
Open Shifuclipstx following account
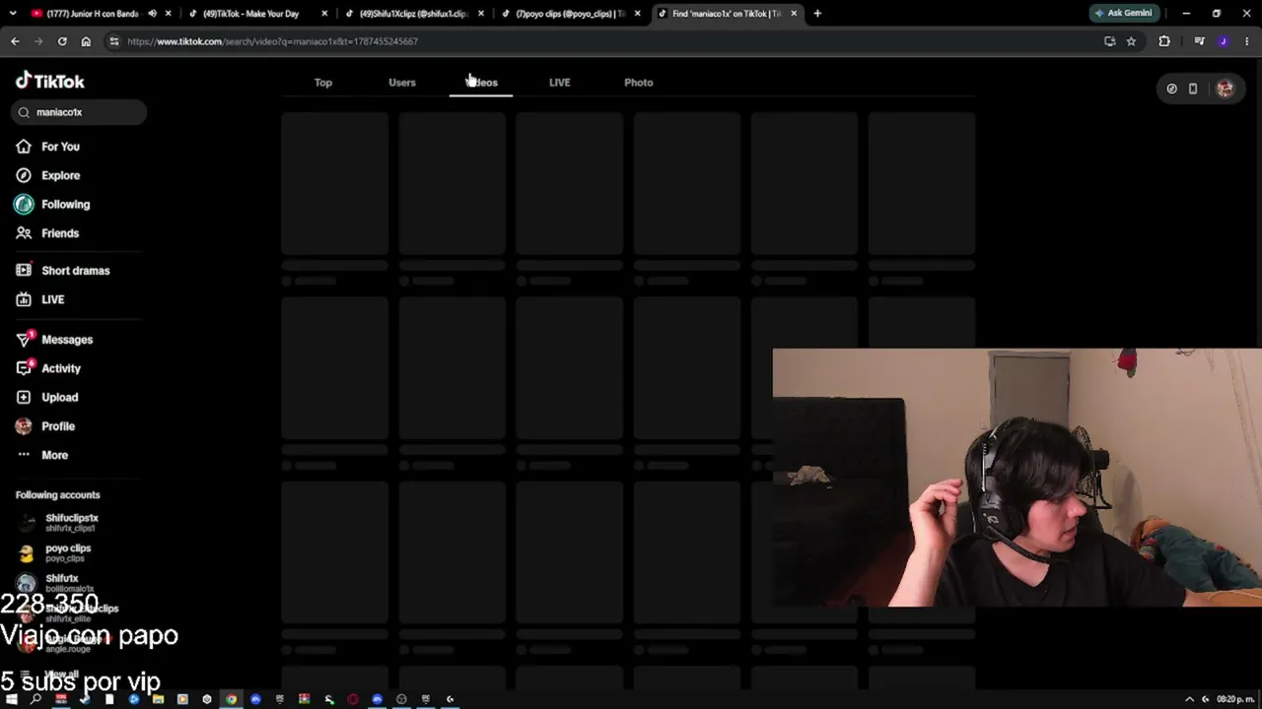[71, 522]
